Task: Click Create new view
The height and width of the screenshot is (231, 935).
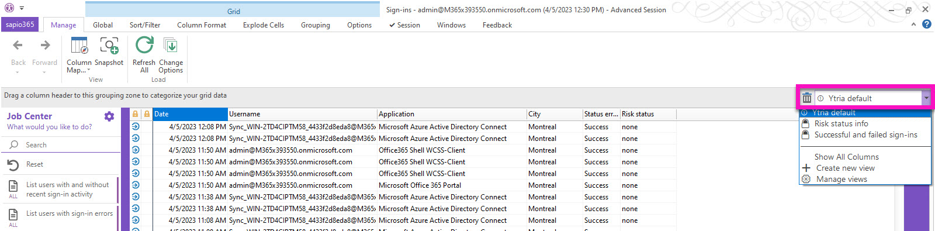Action: pyautogui.click(x=845, y=168)
